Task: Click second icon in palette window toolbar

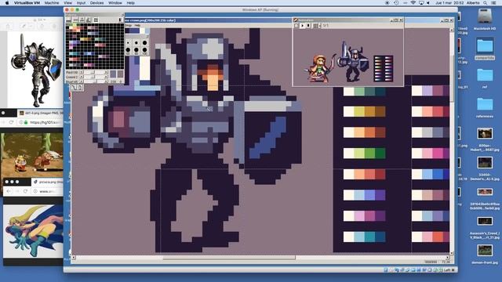Action: 75,20
